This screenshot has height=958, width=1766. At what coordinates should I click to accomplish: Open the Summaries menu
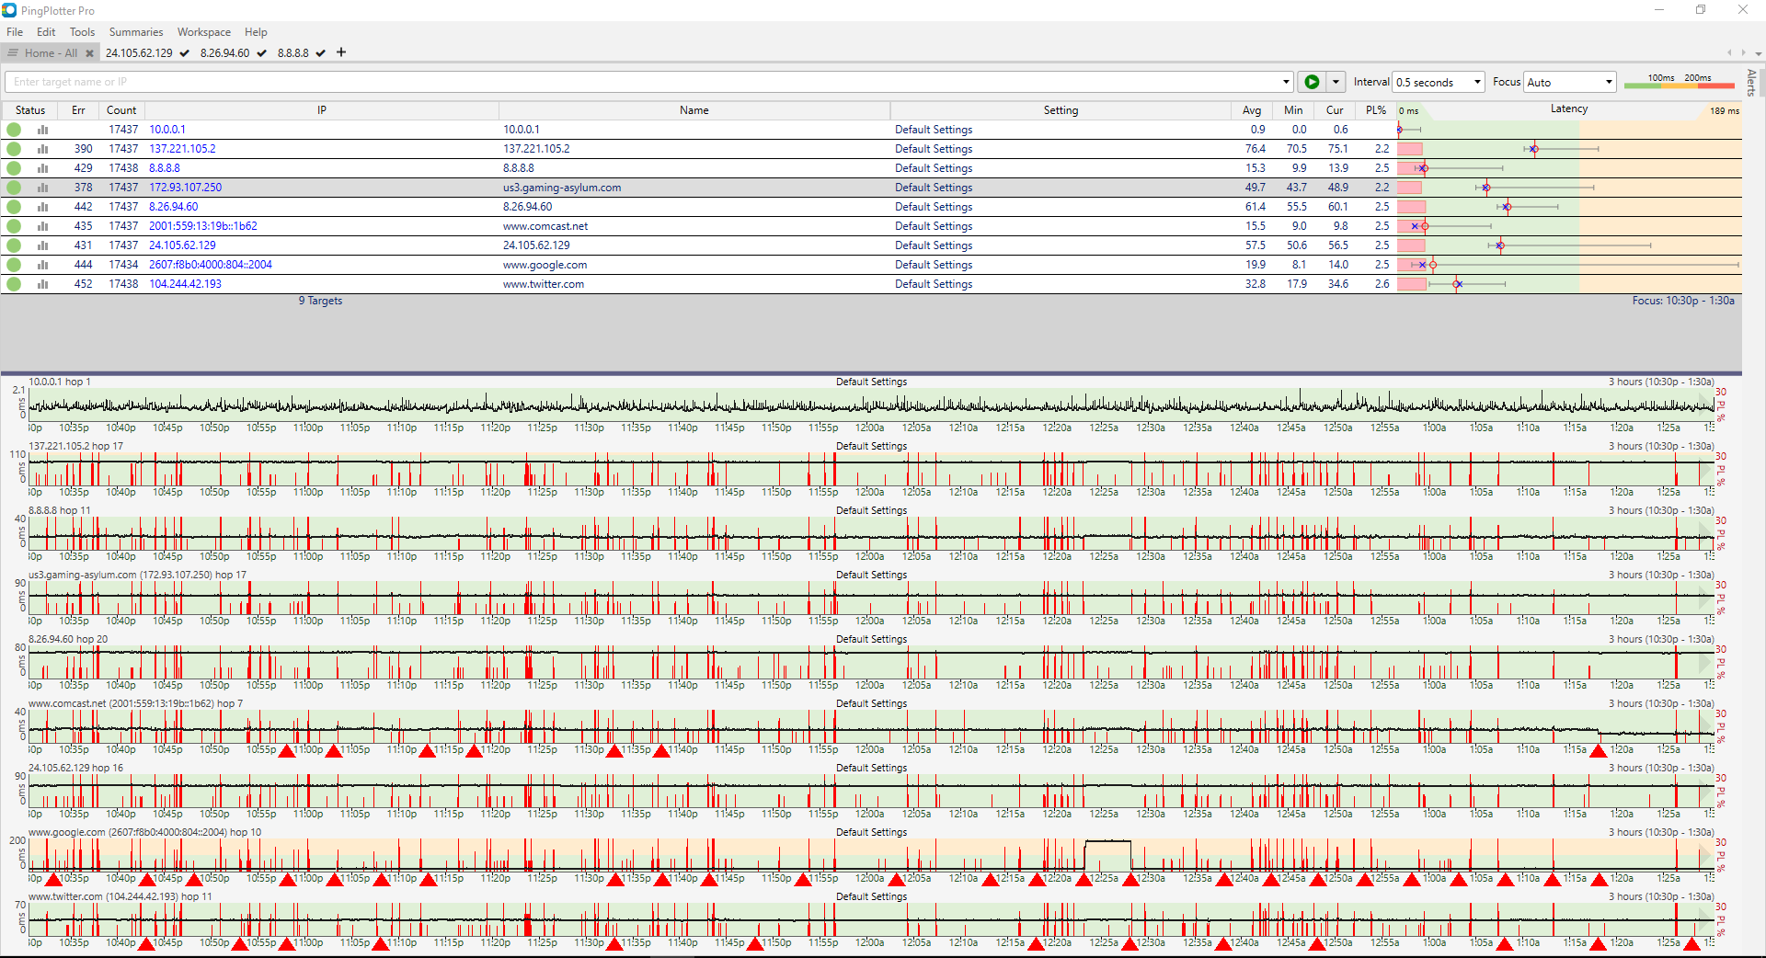pyautogui.click(x=136, y=32)
